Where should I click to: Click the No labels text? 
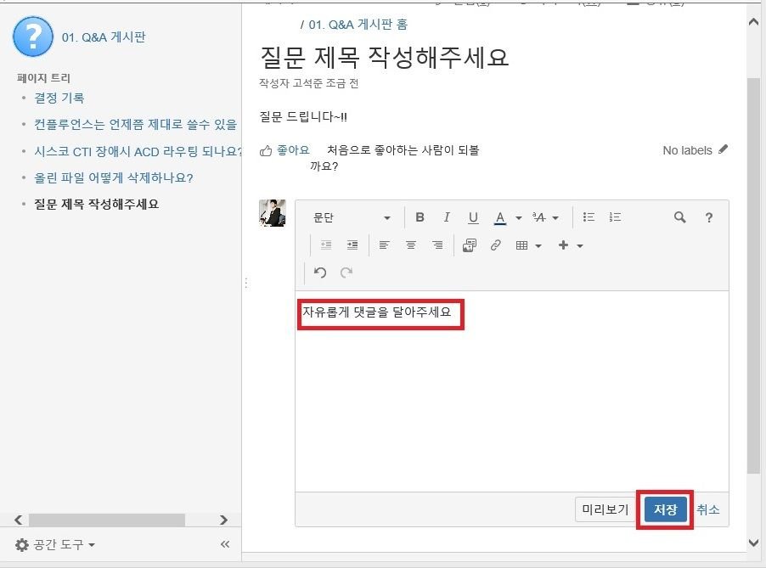[x=687, y=150]
